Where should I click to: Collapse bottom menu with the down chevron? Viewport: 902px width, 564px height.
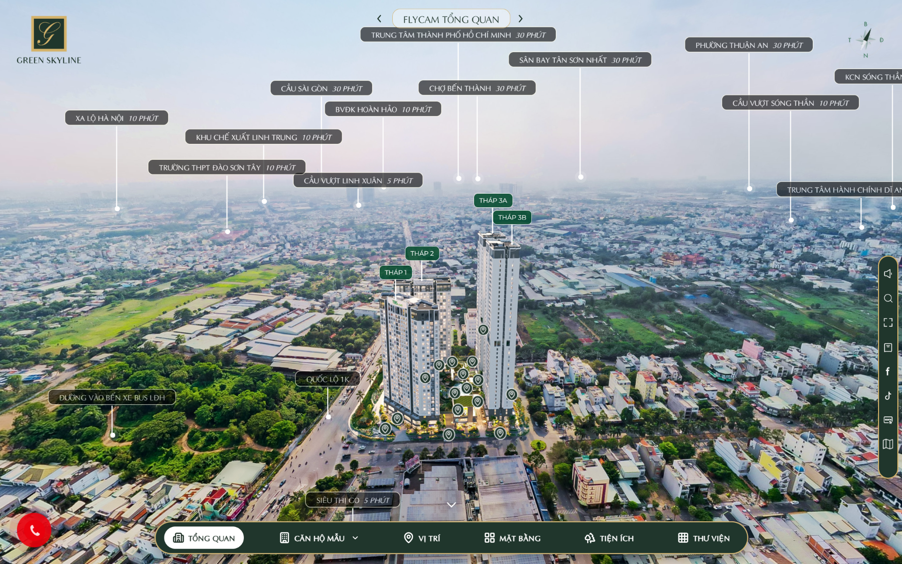tap(451, 505)
